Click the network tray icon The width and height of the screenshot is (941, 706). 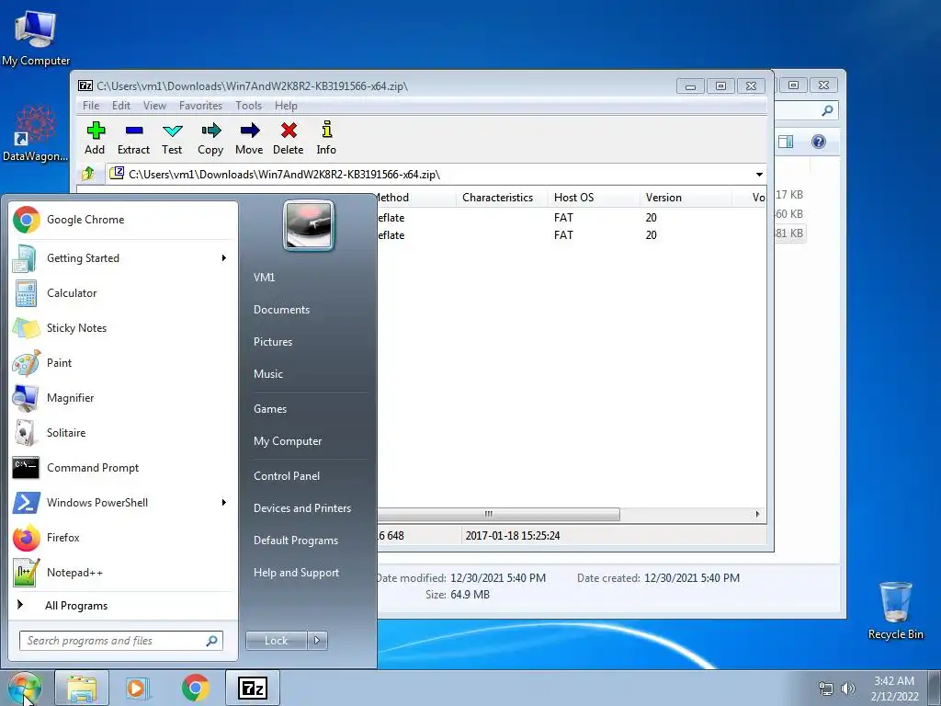click(x=826, y=689)
